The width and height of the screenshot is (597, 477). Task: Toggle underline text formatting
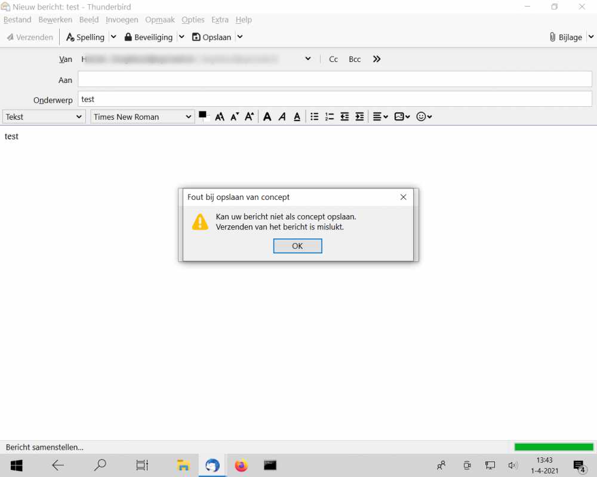tap(297, 117)
